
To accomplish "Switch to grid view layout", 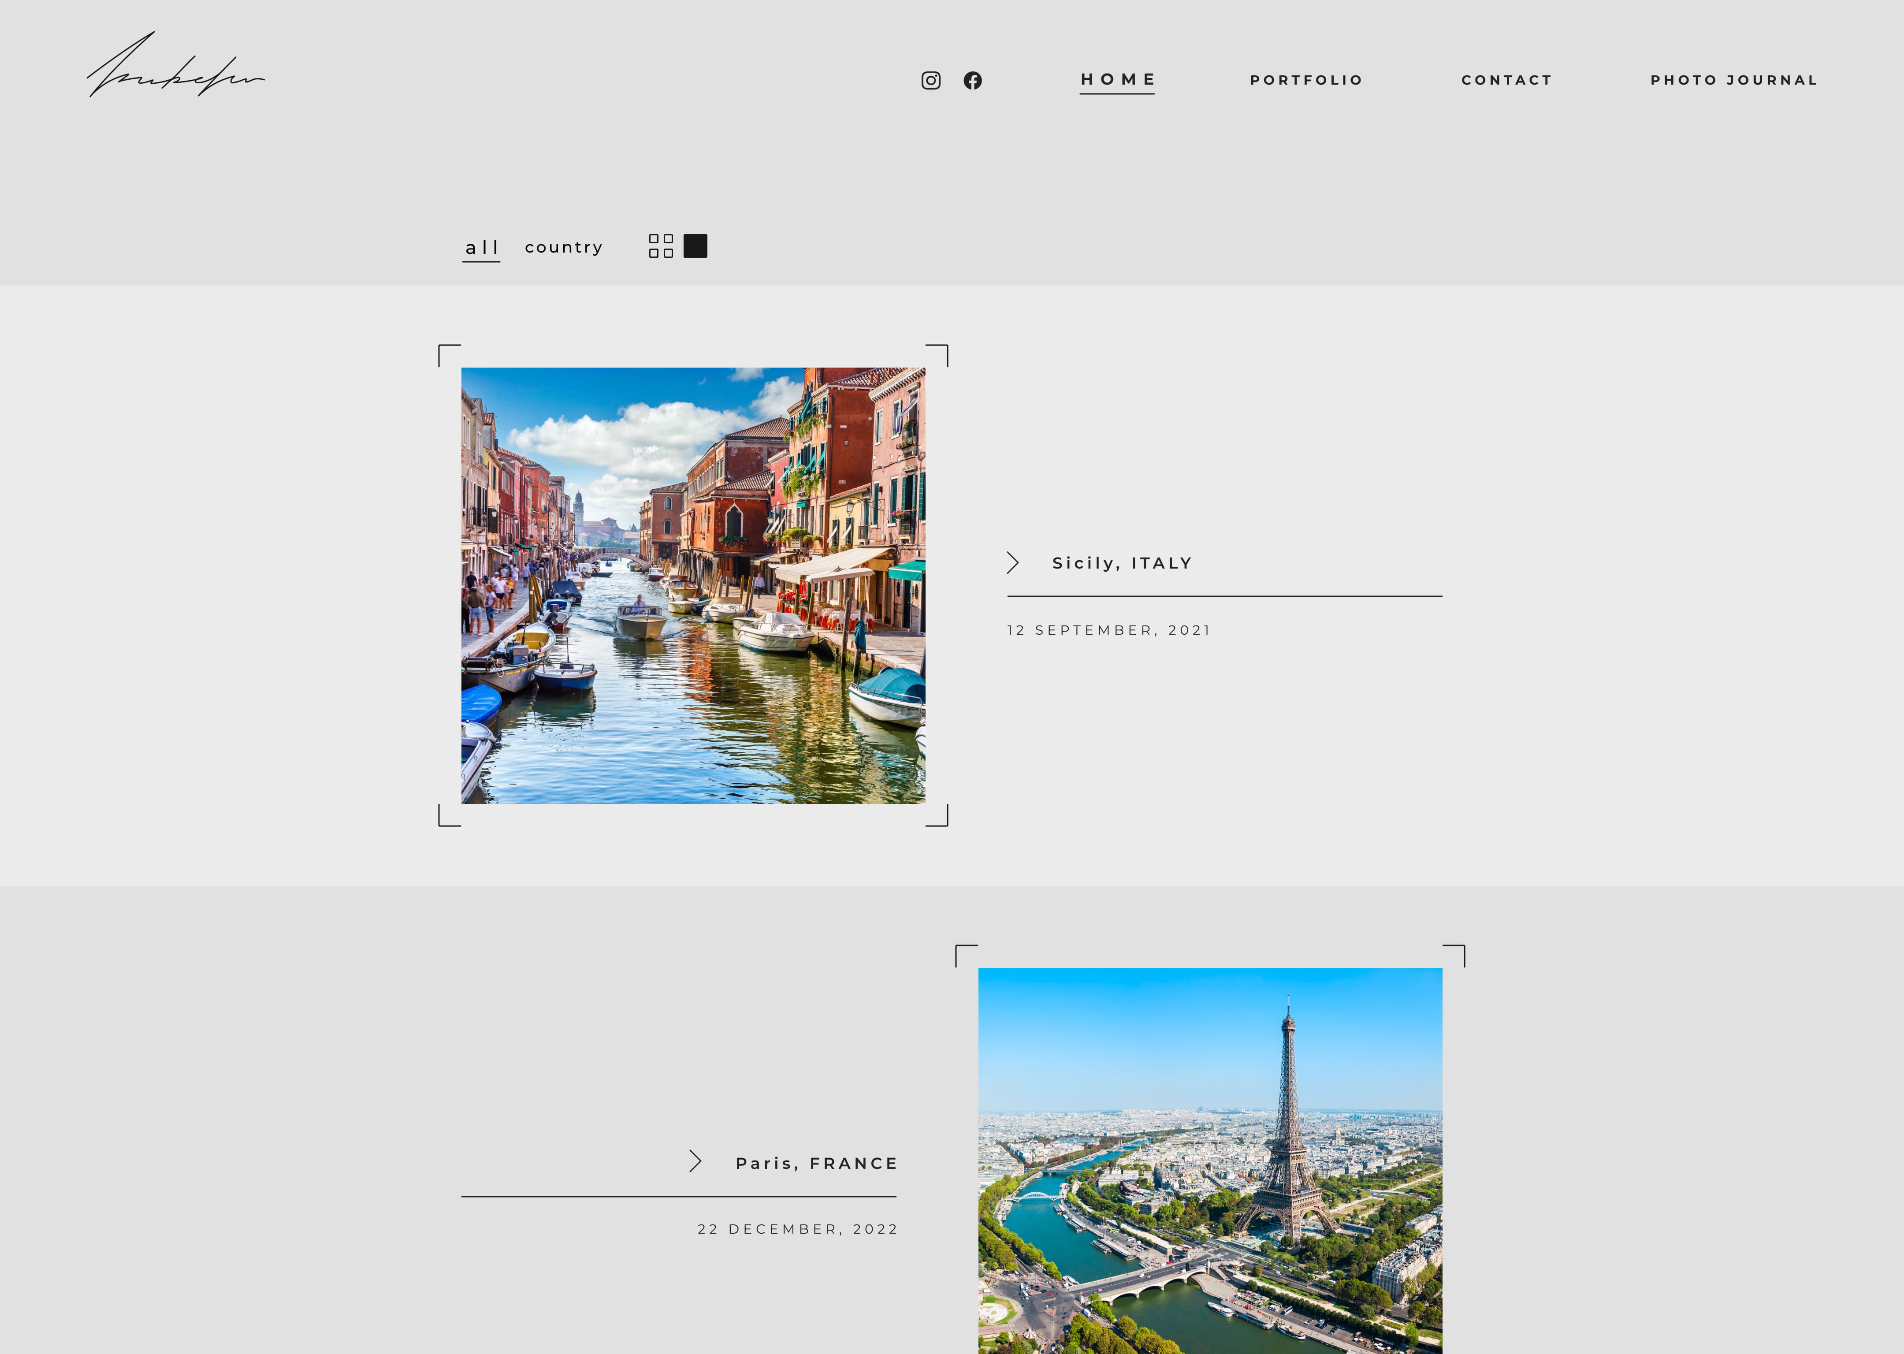I will click(x=660, y=246).
